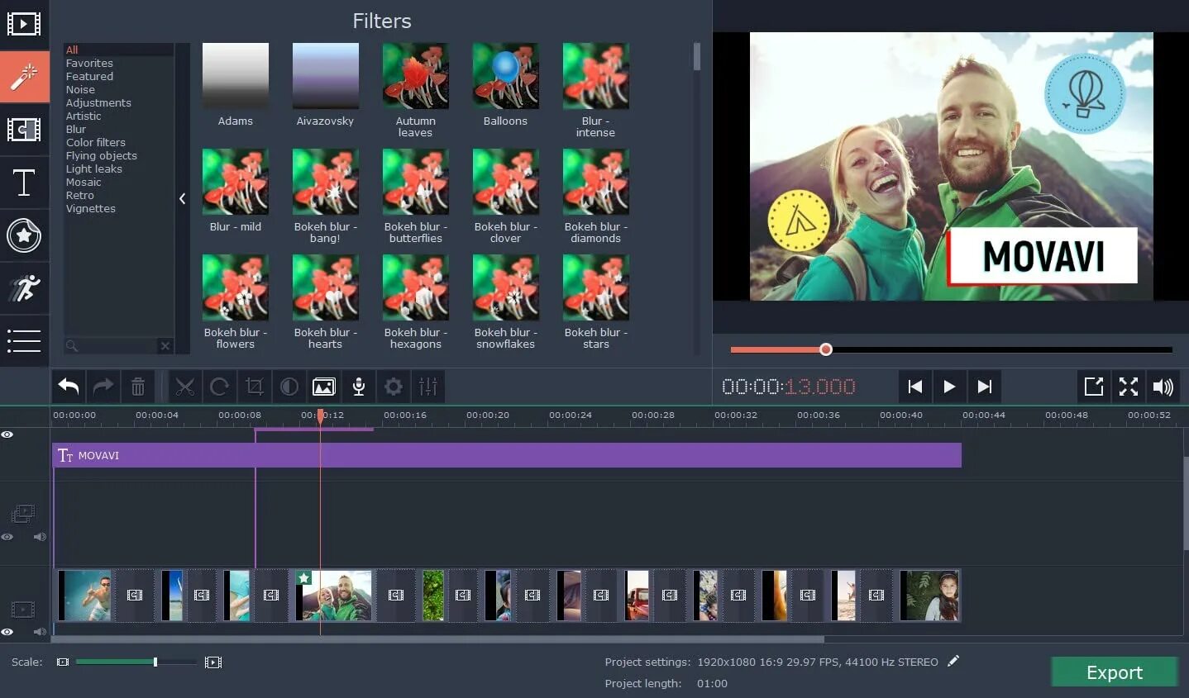Open the audio equalizer sliders icon
Viewport: 1189px width, 698px height.
coord(428,387)
